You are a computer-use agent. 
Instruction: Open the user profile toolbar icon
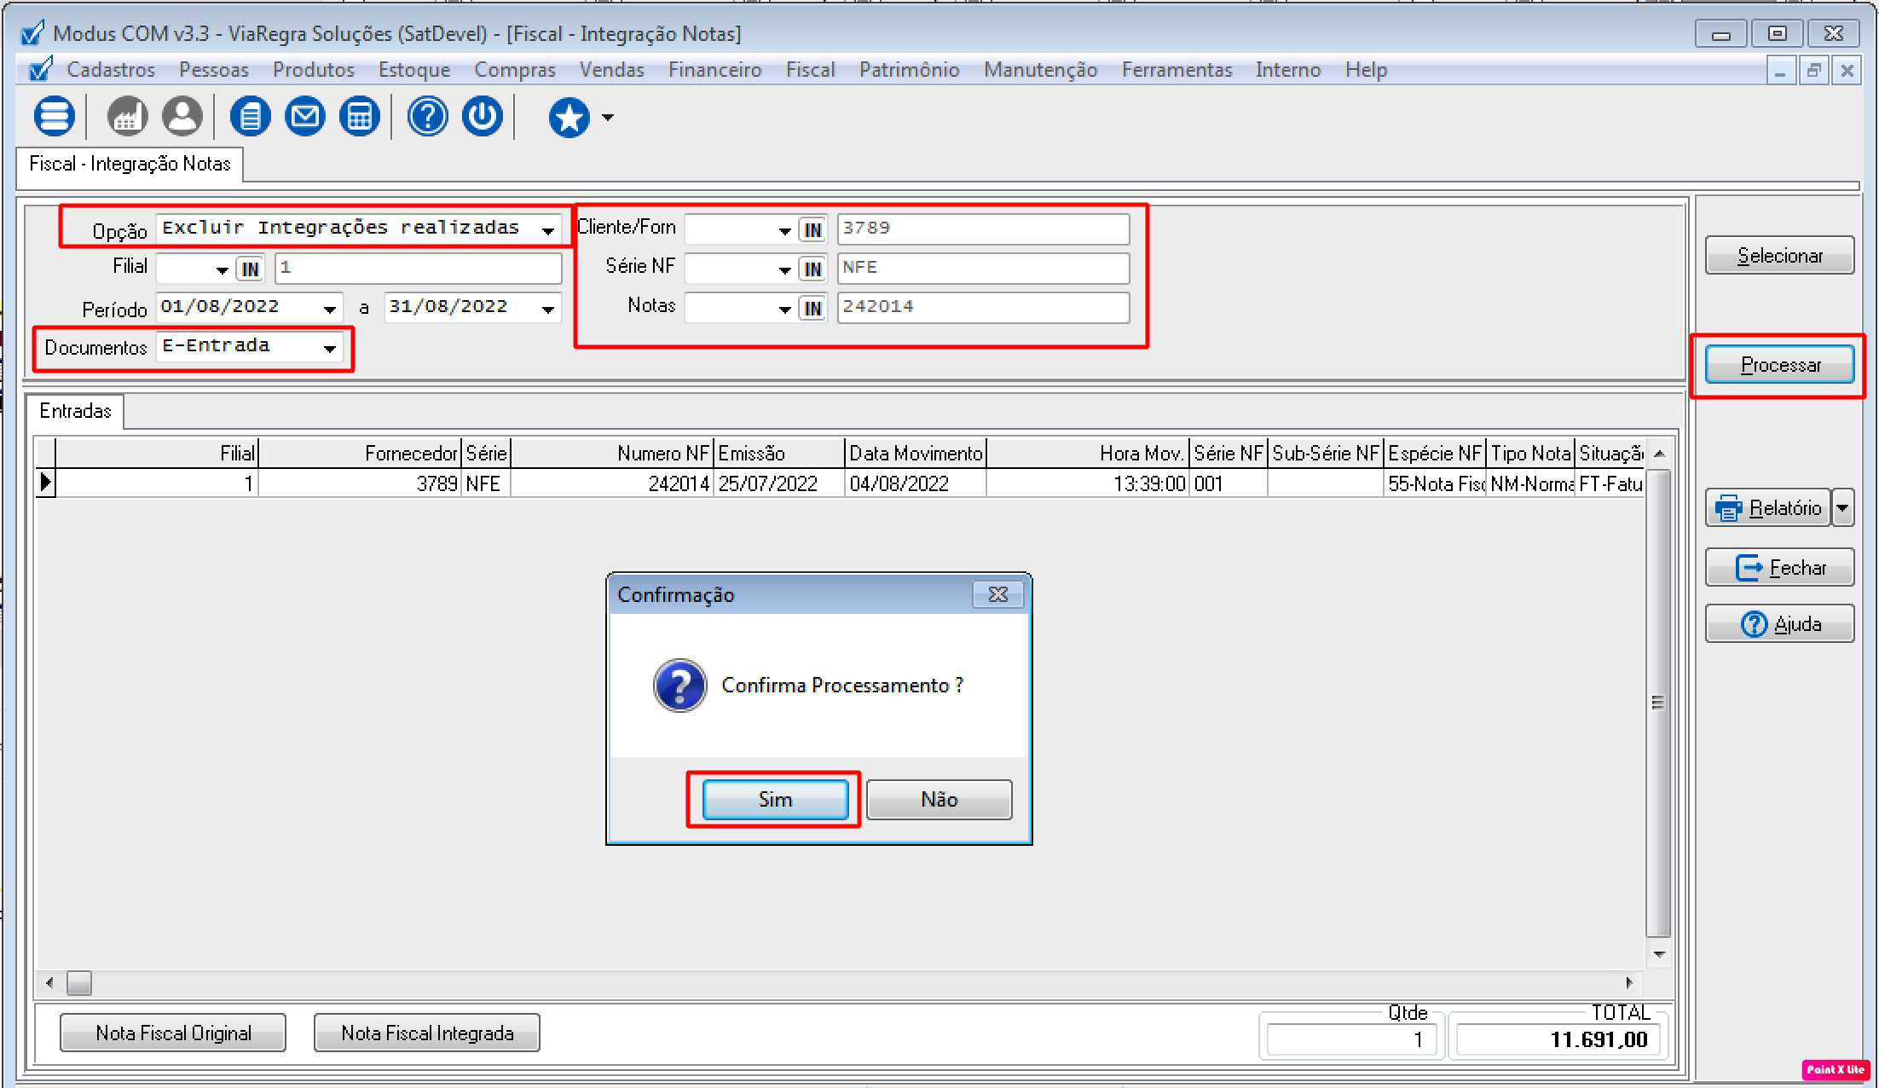pos(182,117)
